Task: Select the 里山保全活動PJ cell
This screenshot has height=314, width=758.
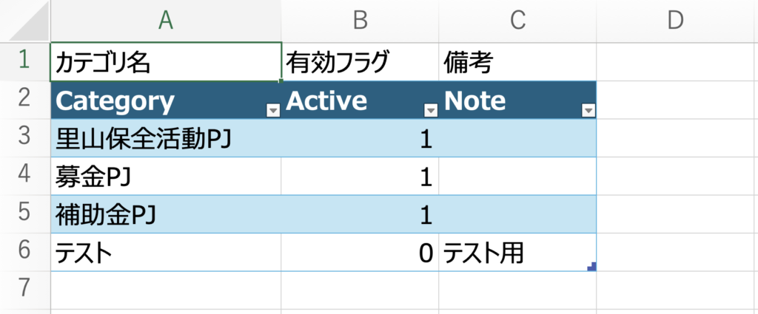Action: (166, 138)
